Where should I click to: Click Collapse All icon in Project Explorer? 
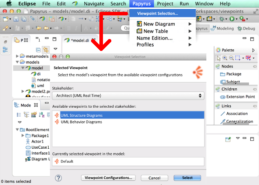pyautogui.click(x=38, y=50)
